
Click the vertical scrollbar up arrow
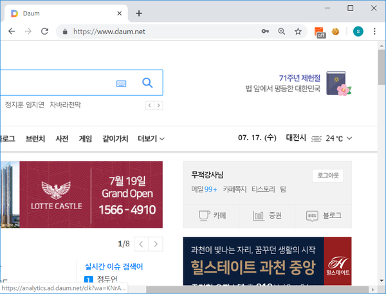381,46
